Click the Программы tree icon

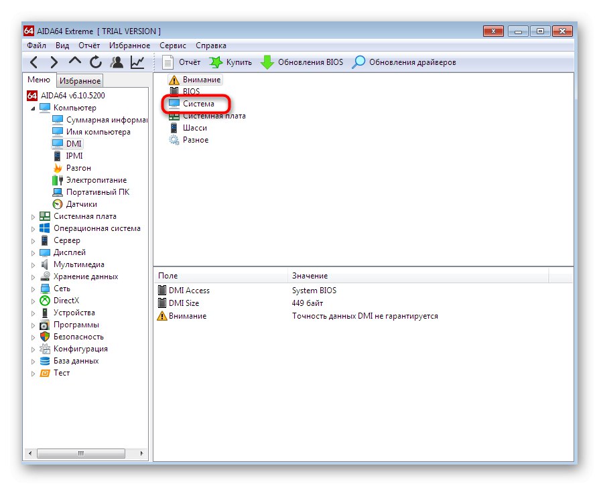(45, 325)
